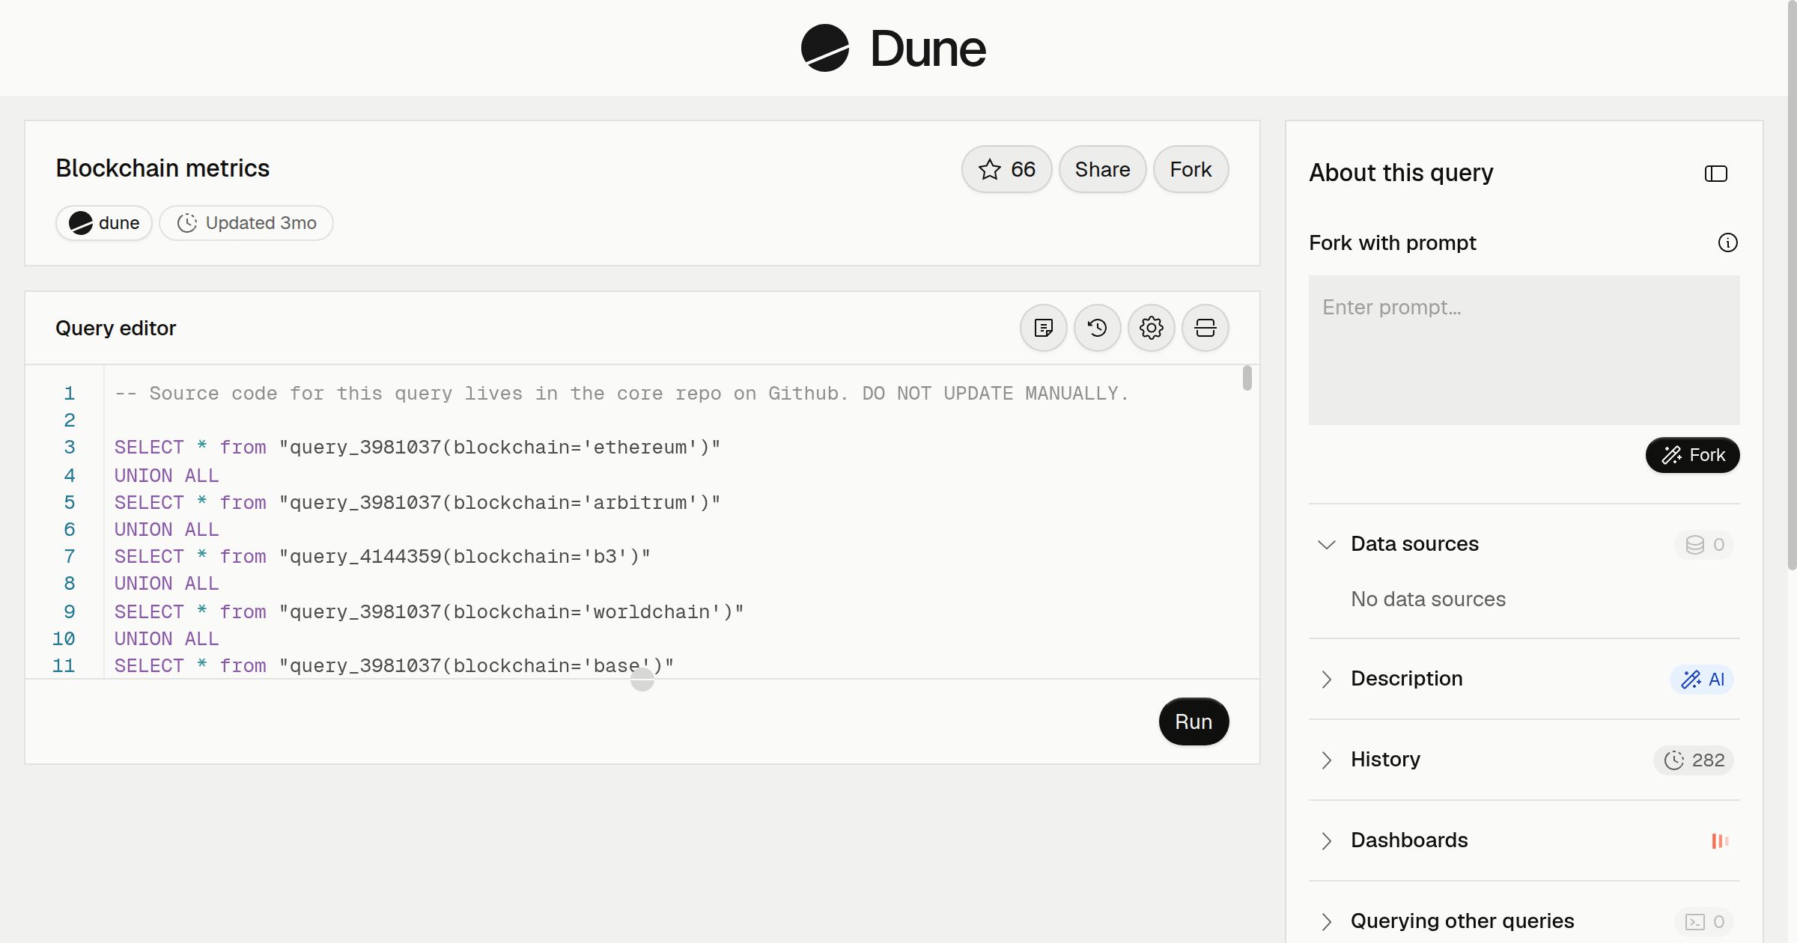Star the query with 66 stars

1006,169
